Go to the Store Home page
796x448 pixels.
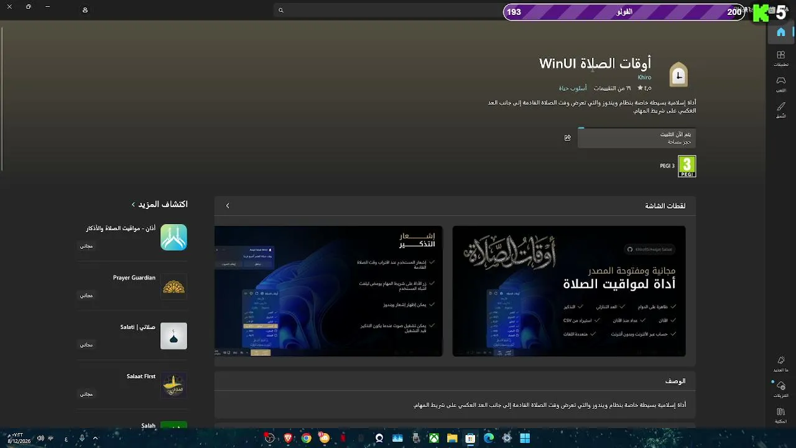tap(781, 32)
